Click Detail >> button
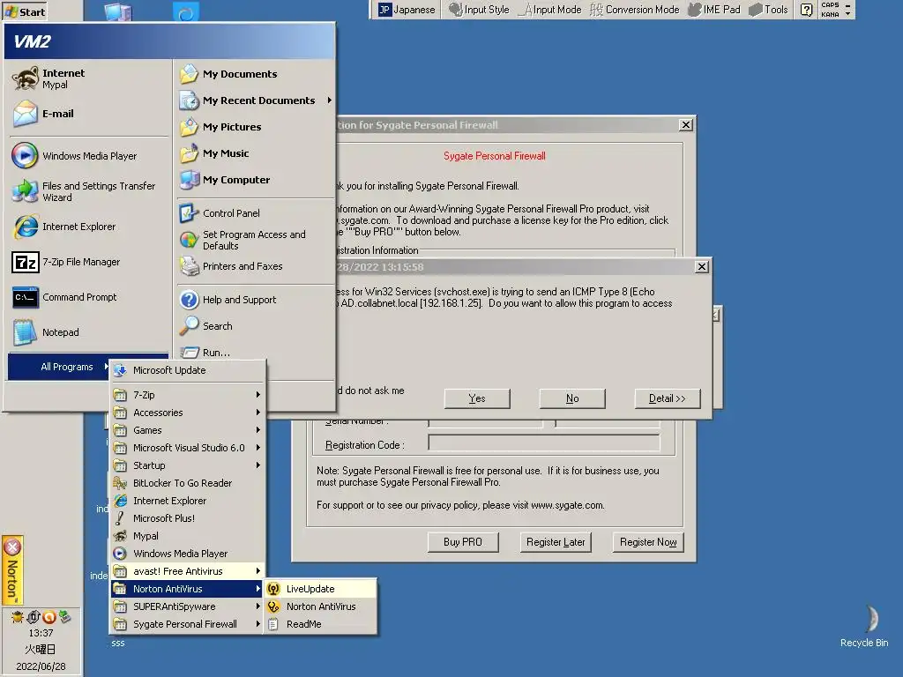 click(667, 399)
